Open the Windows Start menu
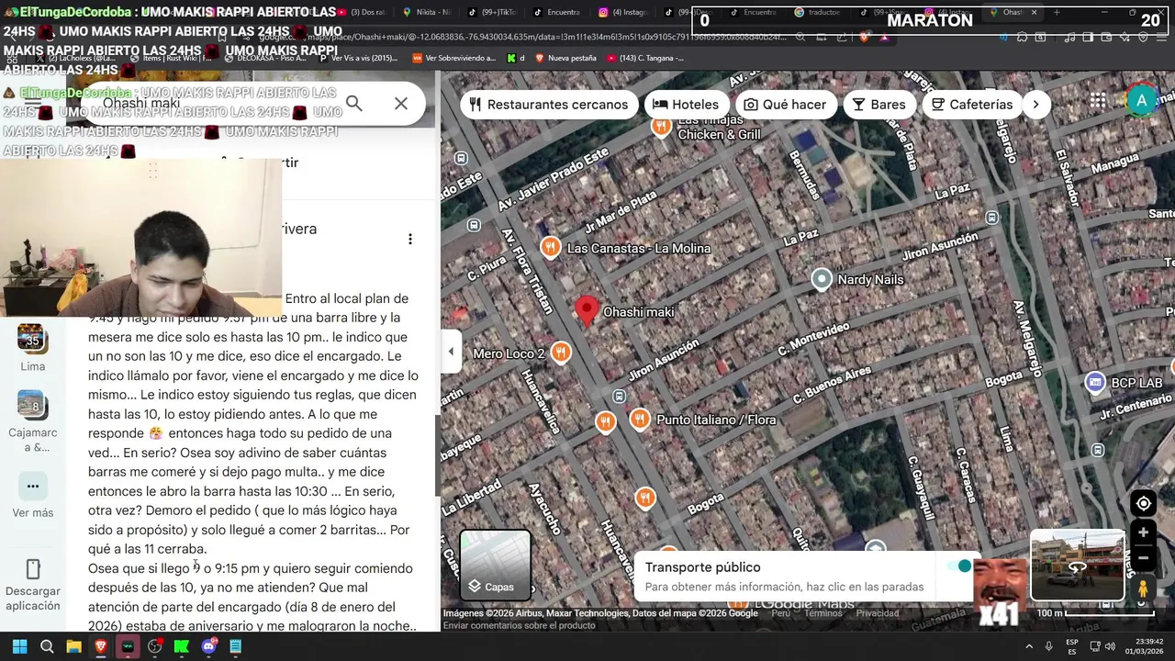This screenshot has width=1175, height=661. coord(19,646)
